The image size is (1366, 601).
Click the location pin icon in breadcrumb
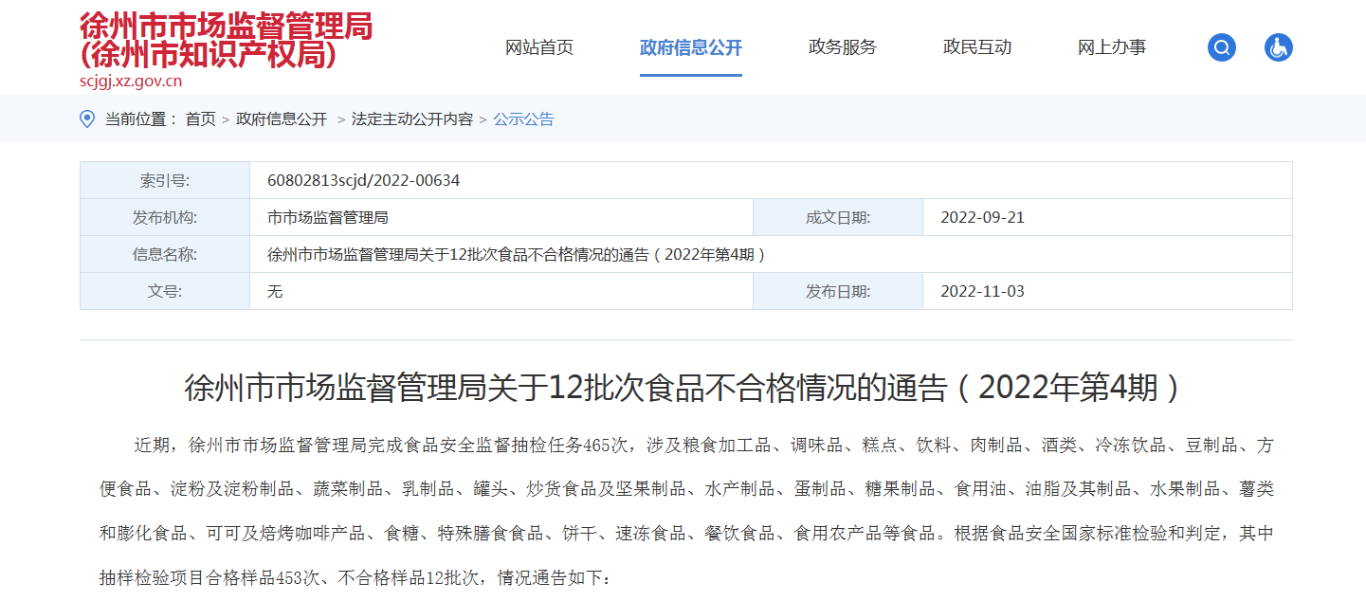click(87, 118)
